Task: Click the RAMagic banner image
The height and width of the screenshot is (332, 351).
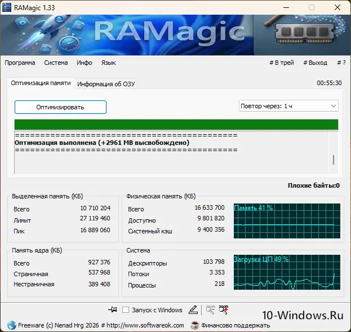Action: pos(176,35)
